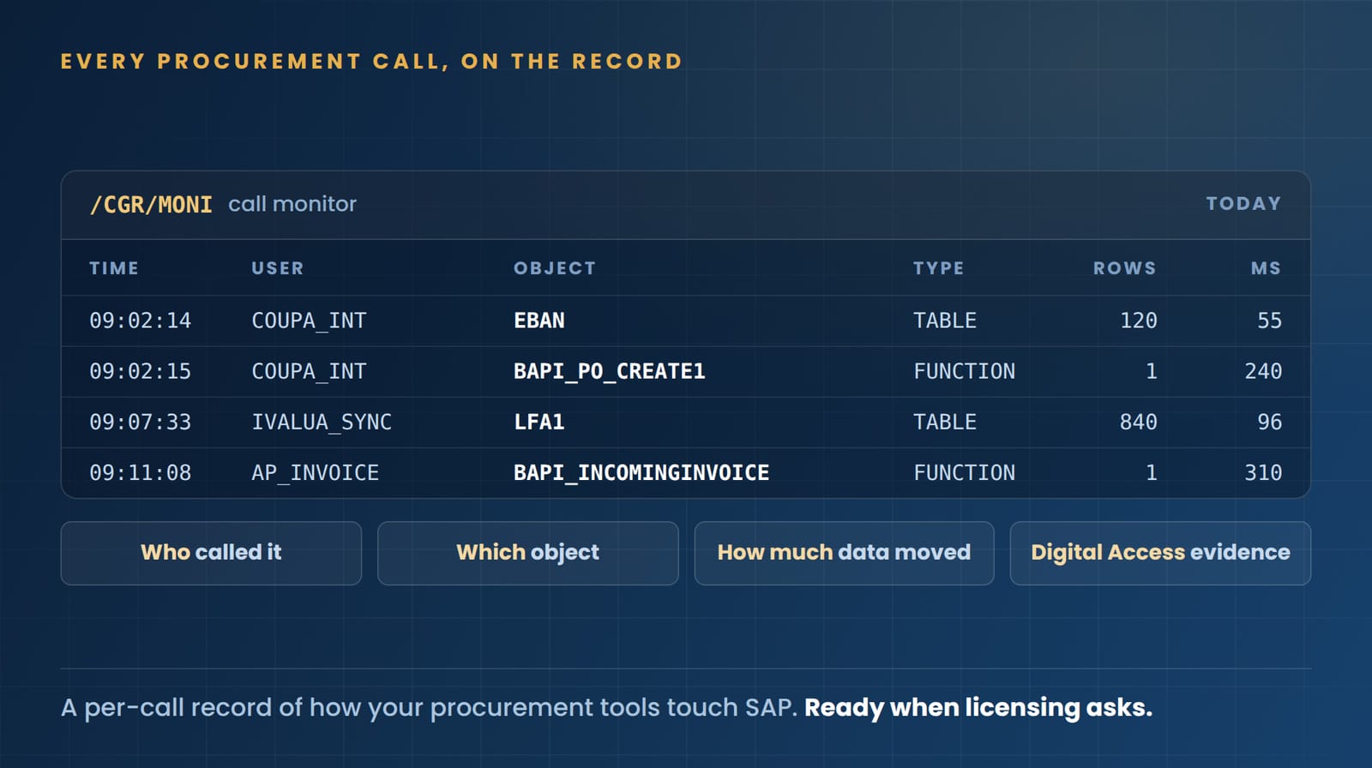The height and width of the screenshot is (768, 1372).
Task: Click the rows value 120
Action: tap(1139, 321)
